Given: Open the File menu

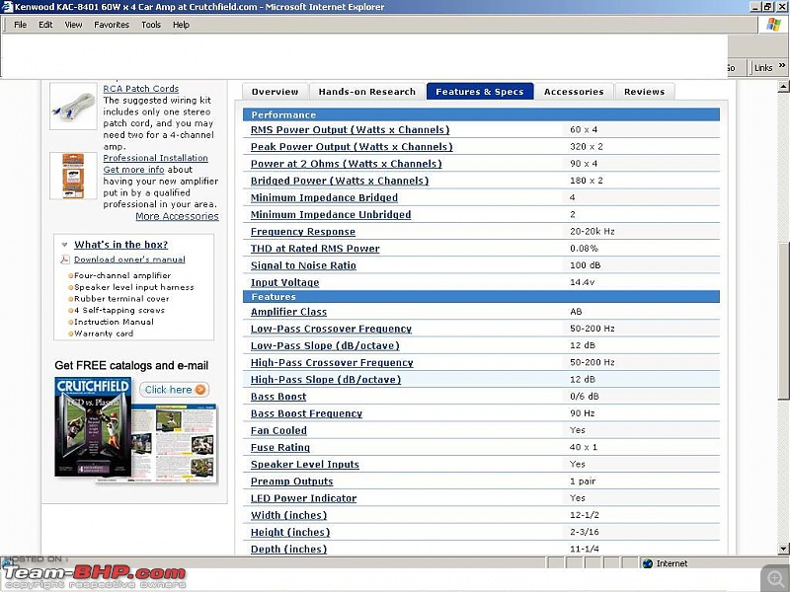Looking at the screenshot, I should coord(20,25).
